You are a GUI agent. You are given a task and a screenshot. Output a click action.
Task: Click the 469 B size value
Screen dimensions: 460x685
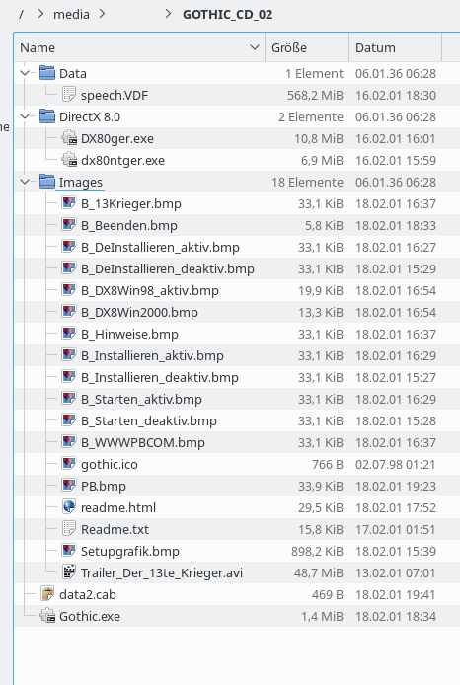327,594
